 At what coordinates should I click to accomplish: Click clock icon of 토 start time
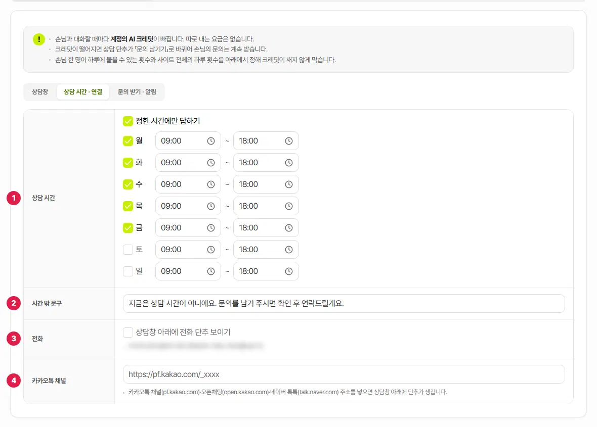(x=211, y=250)
